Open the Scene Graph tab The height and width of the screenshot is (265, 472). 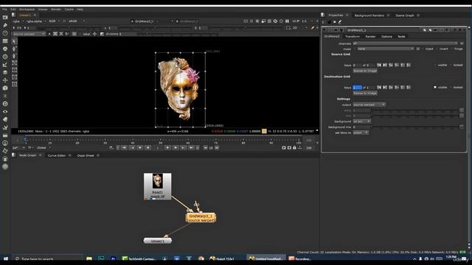point(405,15)
